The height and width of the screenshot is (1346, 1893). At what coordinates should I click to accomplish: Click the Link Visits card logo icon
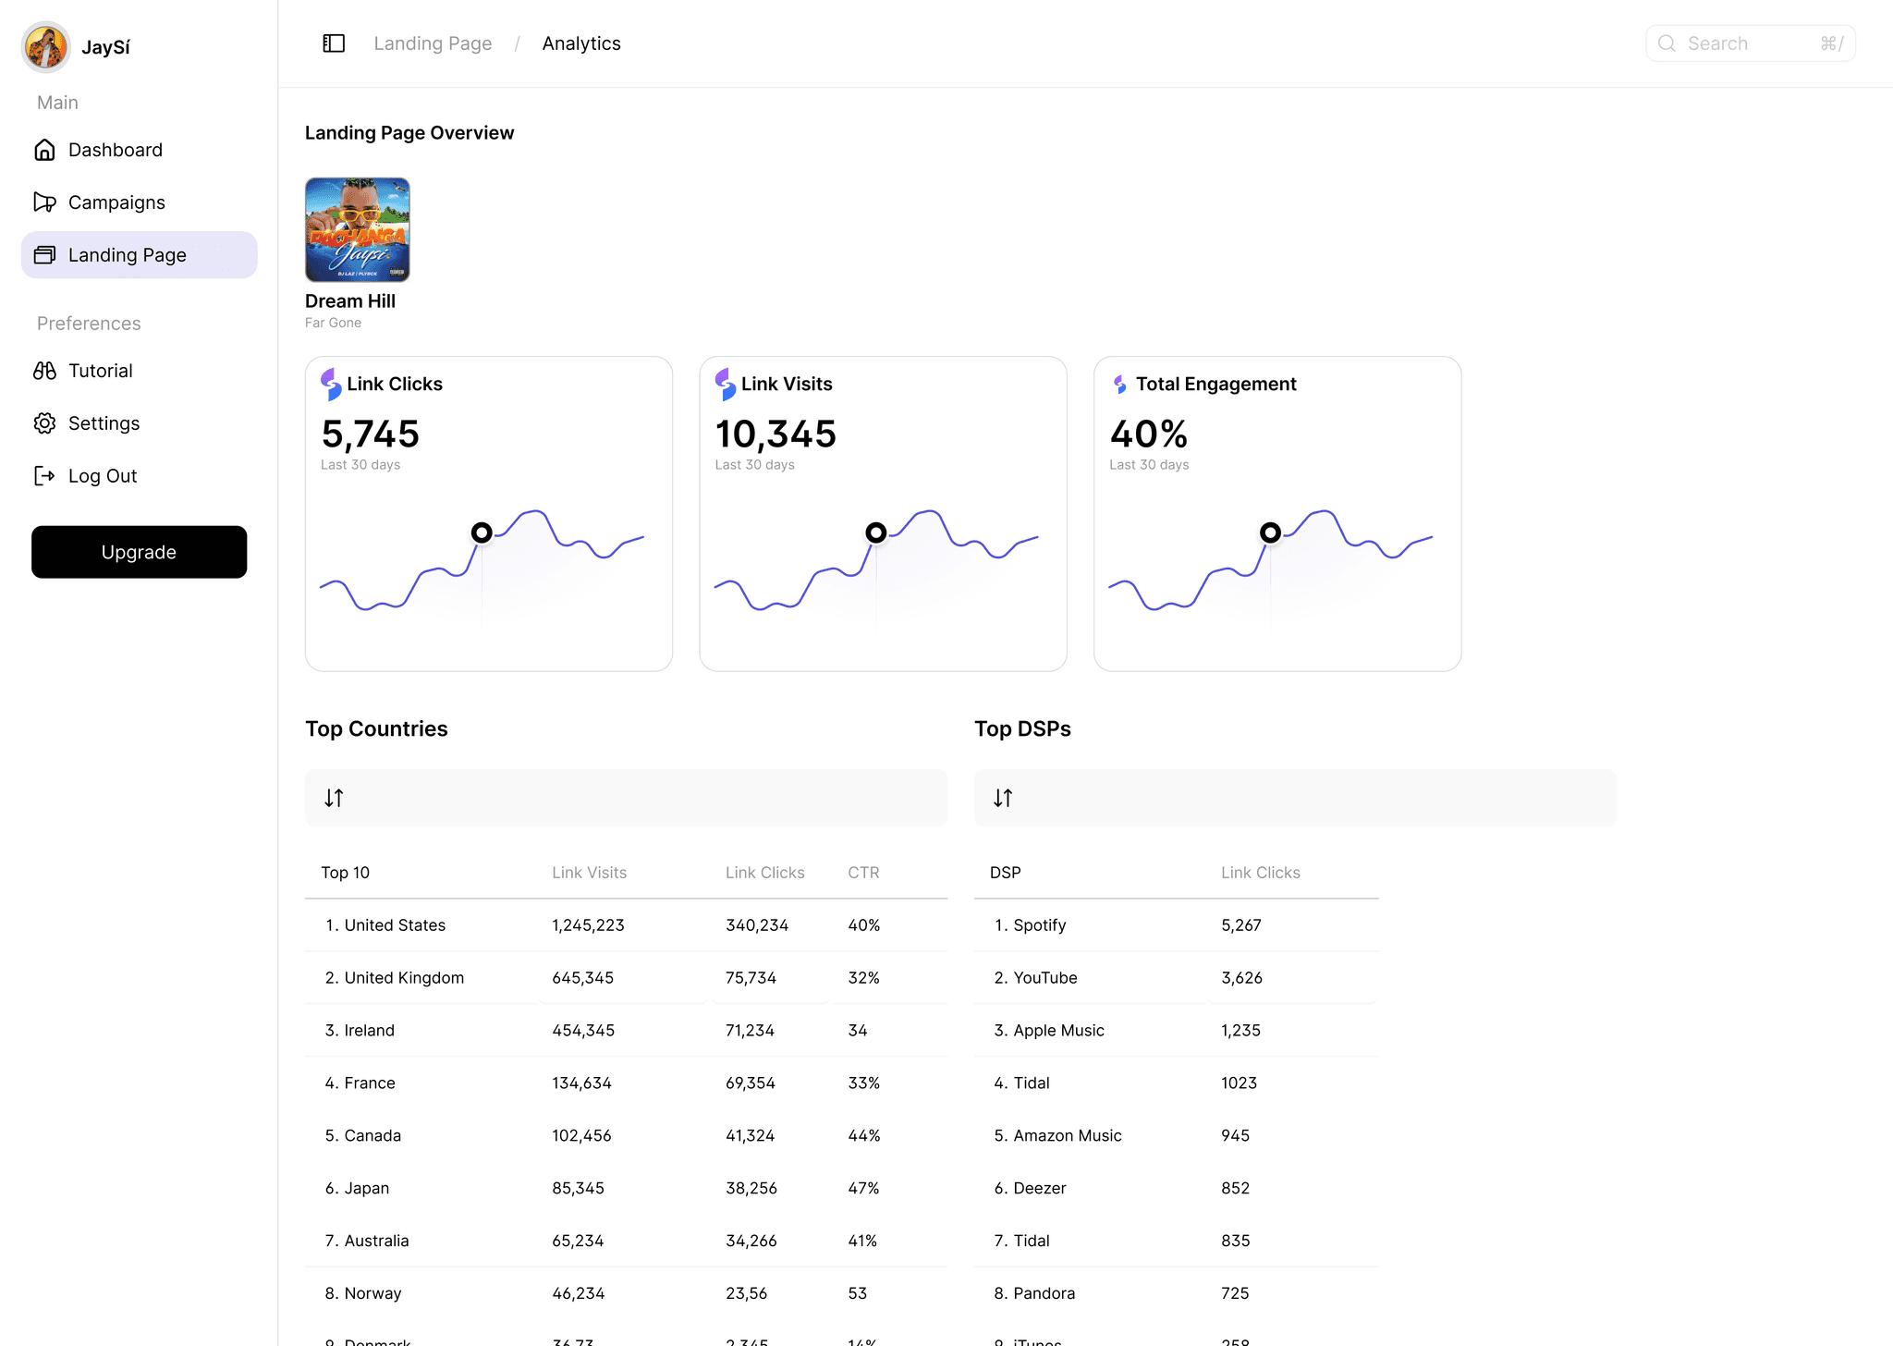726,384
